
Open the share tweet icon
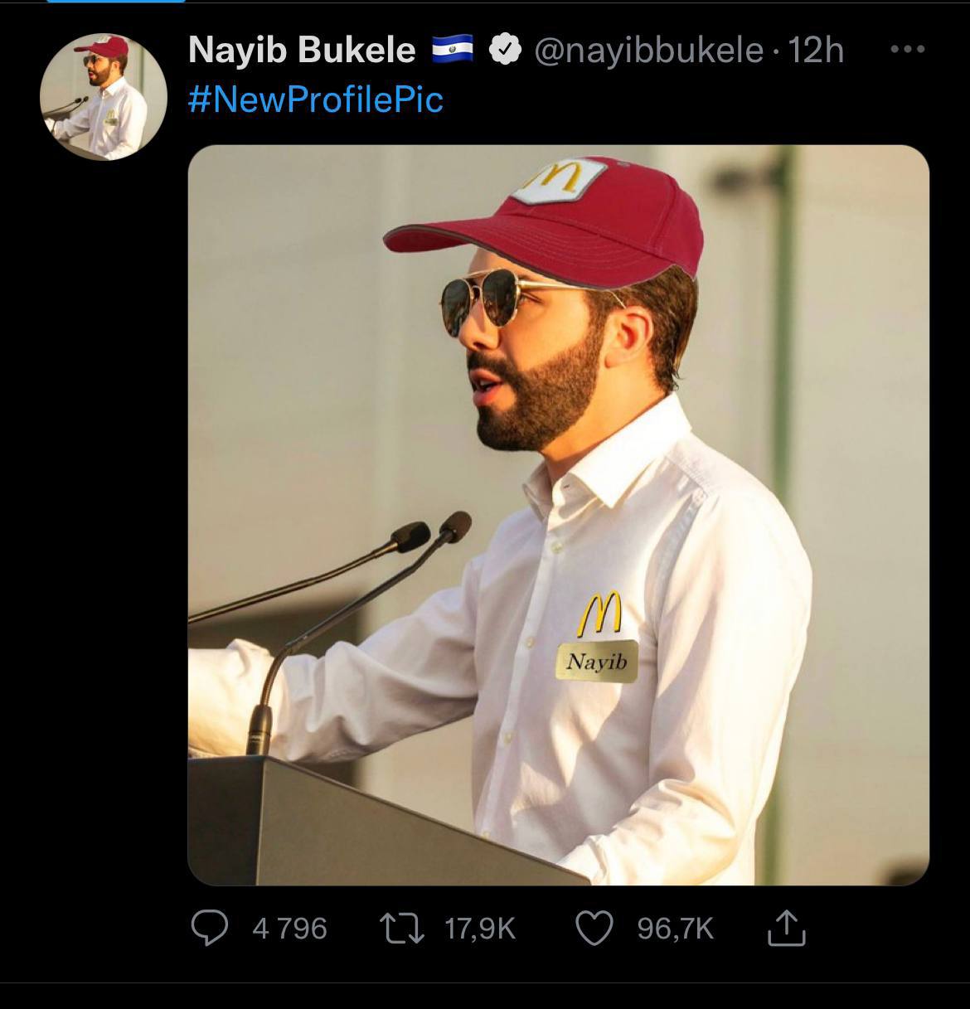[x=786, y=928]
